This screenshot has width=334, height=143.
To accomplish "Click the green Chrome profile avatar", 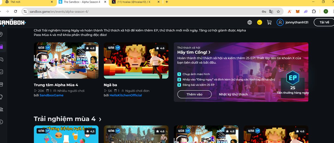I will click(326, 11).
